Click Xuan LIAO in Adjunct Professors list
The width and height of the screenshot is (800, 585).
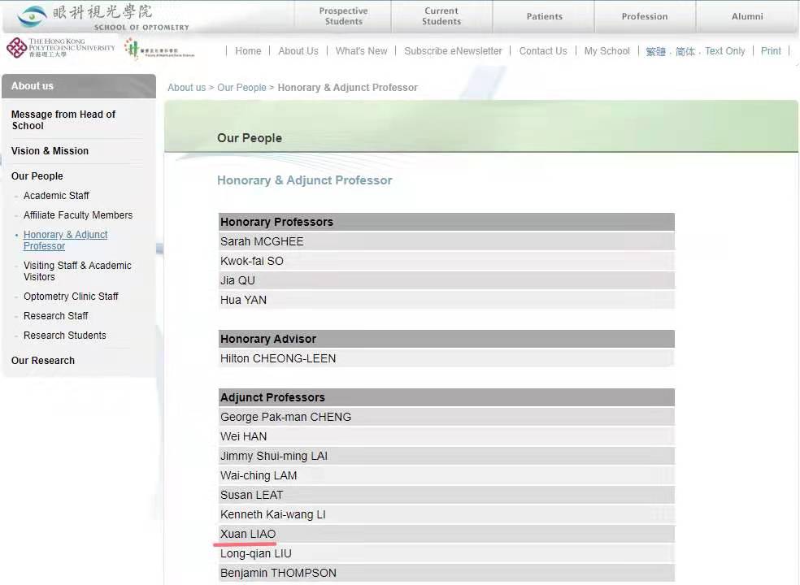click(x=248, y=534)
